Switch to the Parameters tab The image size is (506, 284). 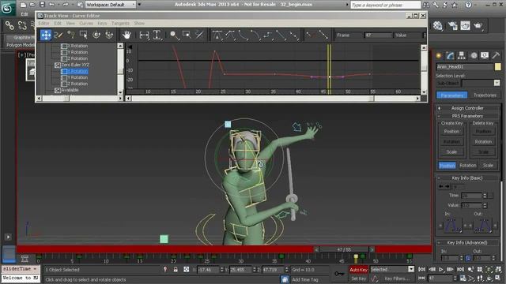pyautogui.click(x=451, y=95)
